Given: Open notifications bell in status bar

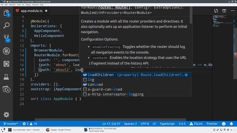Looking at the screenshot, I should pyautogui.click(x=231, y=124).
